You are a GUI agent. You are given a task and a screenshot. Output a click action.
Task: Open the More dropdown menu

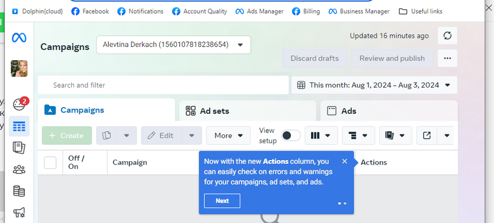[x=228, y=136]
